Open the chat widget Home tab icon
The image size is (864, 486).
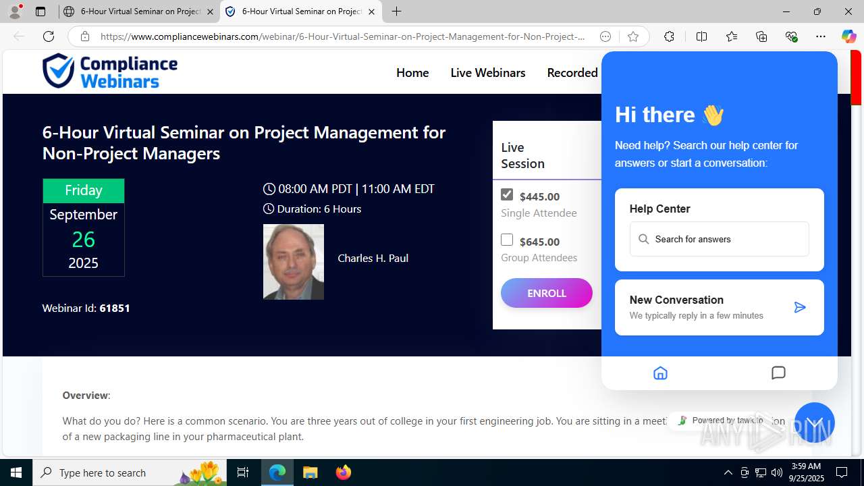pyautogui.click(x=660, y=373)
